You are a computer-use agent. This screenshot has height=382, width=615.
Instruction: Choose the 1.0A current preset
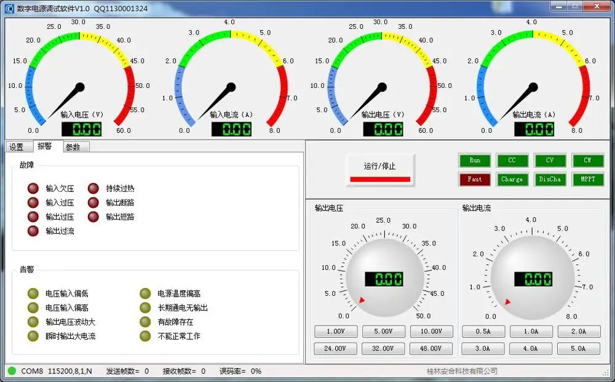(531, 332)
